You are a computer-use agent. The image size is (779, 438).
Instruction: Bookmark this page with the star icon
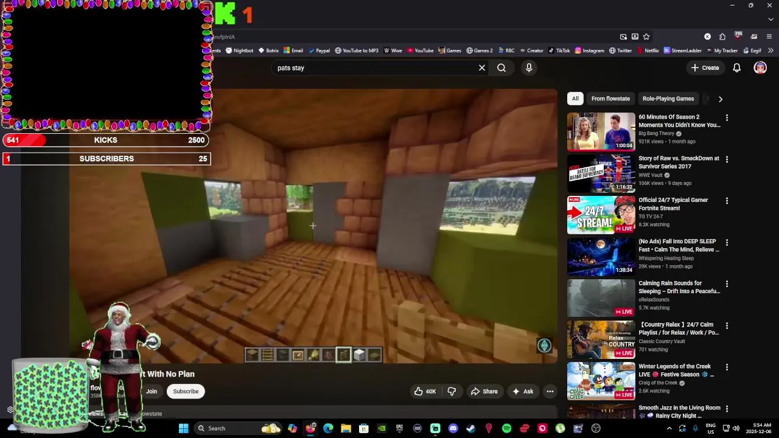[x=646, y=36]
